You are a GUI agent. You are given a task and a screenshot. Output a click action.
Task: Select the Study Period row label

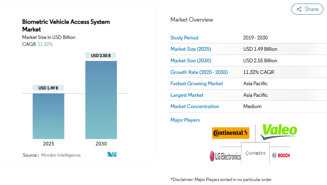coord(184,38)
